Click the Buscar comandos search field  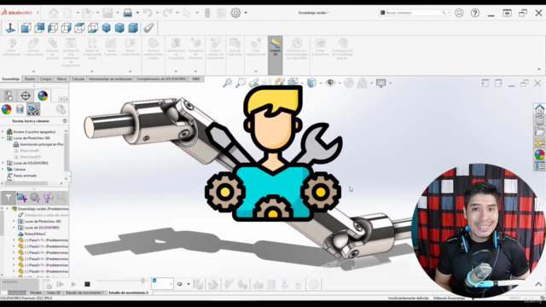[415, 13]
